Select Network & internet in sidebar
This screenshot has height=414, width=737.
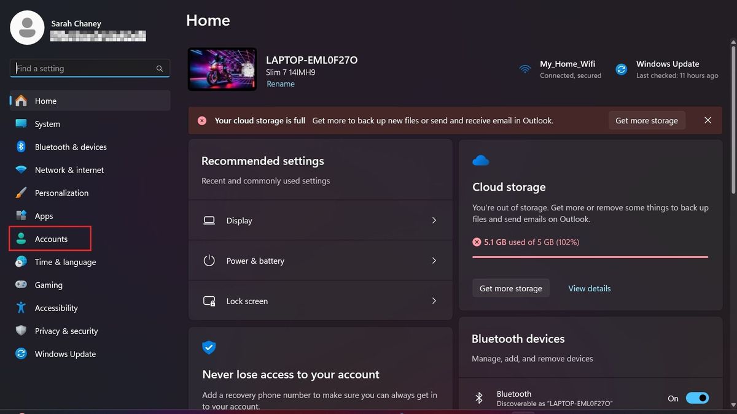[90, 170]
